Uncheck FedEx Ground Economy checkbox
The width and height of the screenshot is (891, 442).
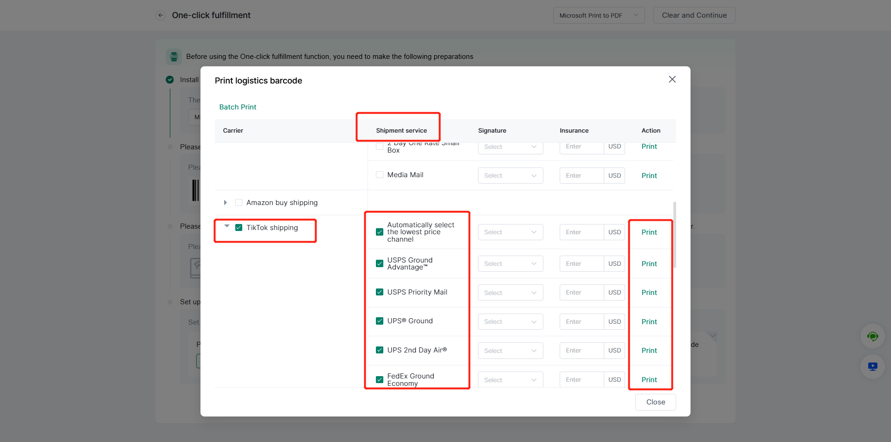pos(380,379)
